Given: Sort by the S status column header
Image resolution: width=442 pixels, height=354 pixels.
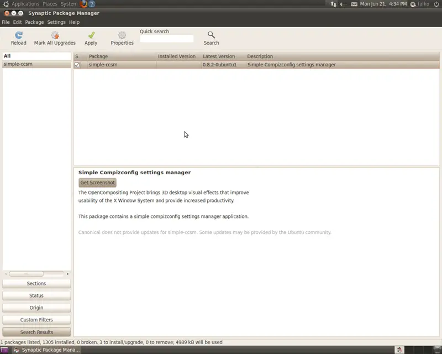Looking at the screenshot, I should (77, 56).
